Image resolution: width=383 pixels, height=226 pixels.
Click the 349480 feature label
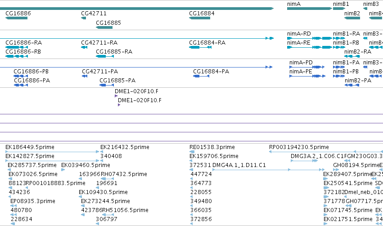point(201,201)
